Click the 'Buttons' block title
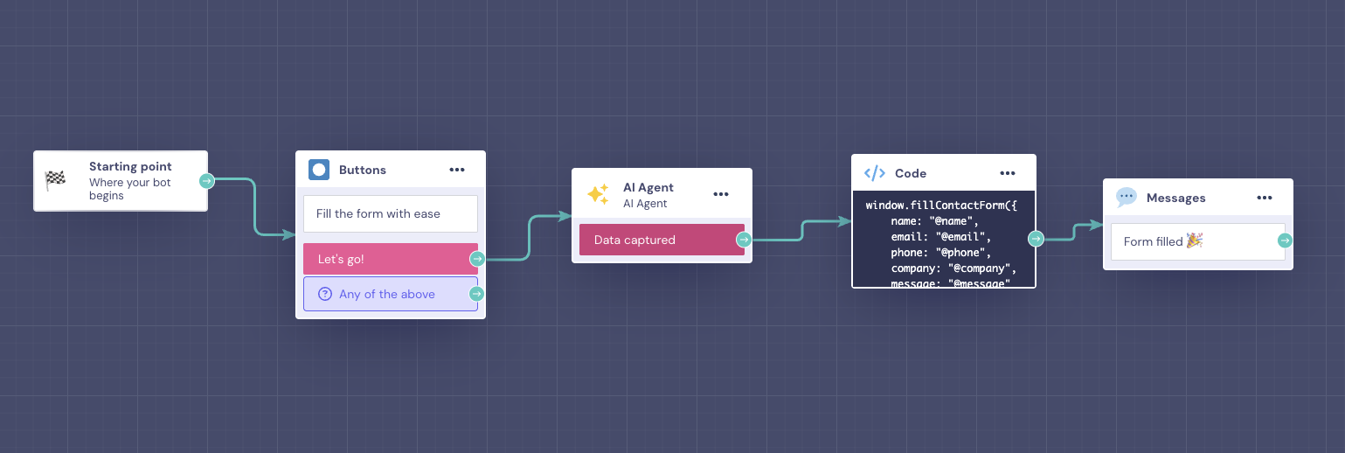The image size is (1345, 453). tap(363, 170)
